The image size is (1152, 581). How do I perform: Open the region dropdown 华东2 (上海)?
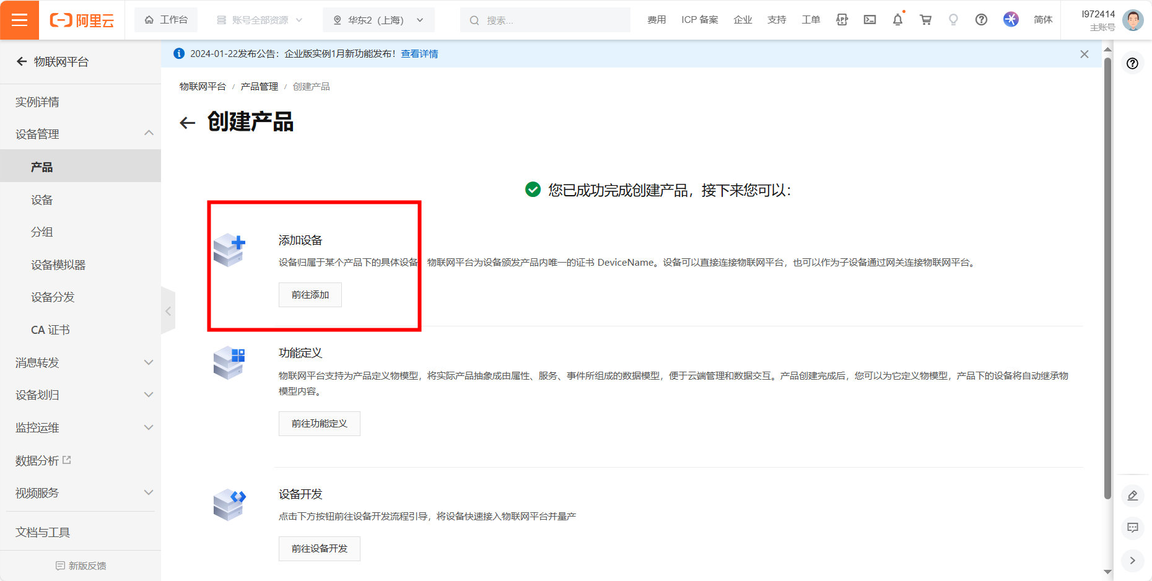pos(378,20)
